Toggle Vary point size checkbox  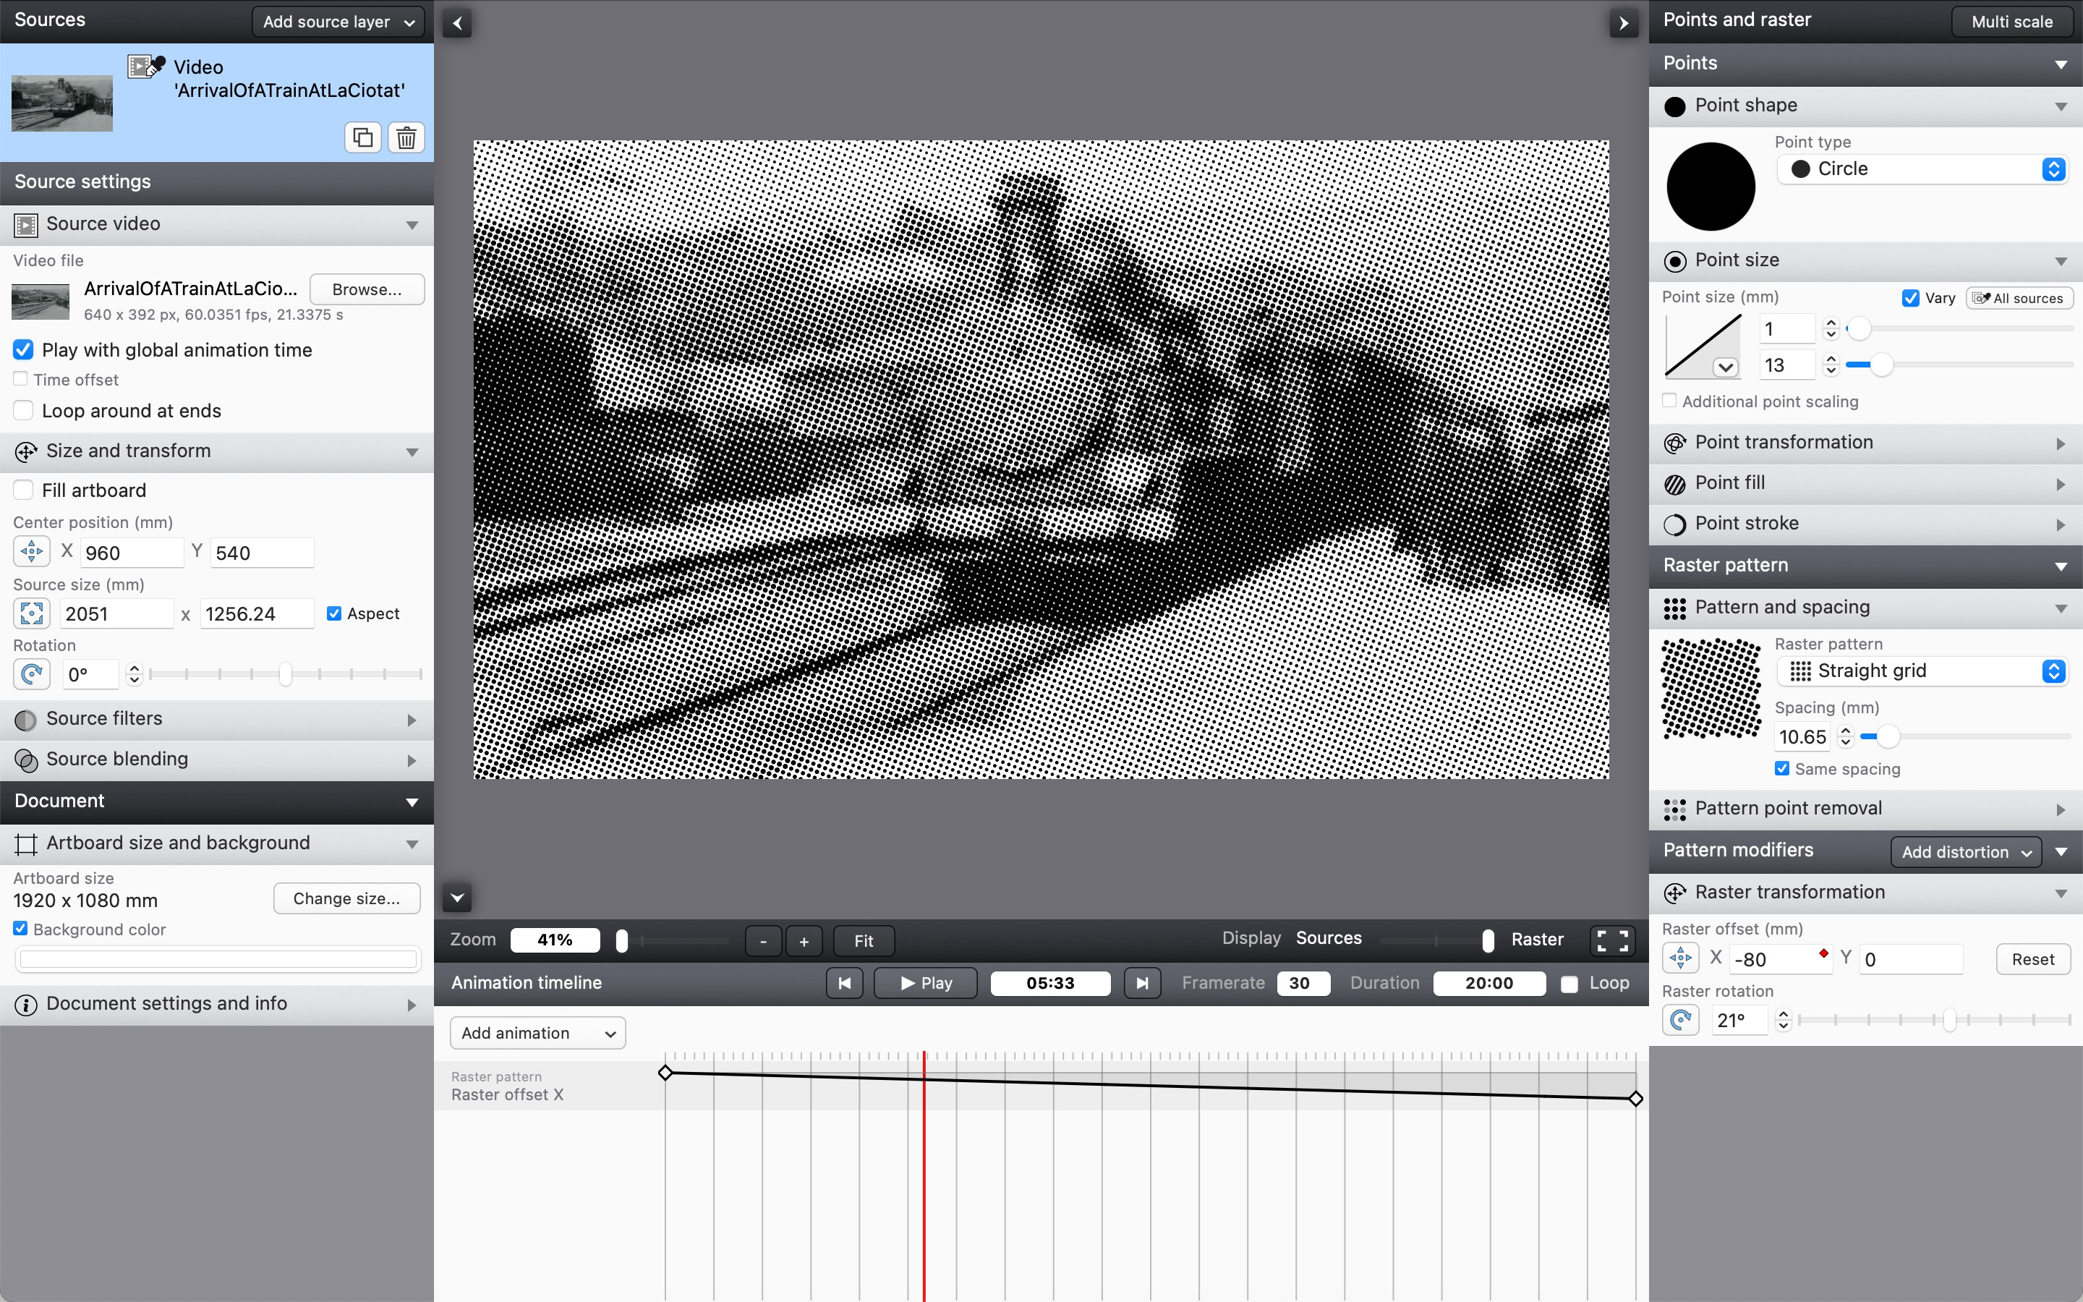[1910, 298]
